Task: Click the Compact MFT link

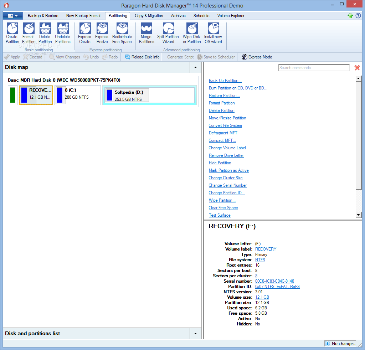Action: 222,140
